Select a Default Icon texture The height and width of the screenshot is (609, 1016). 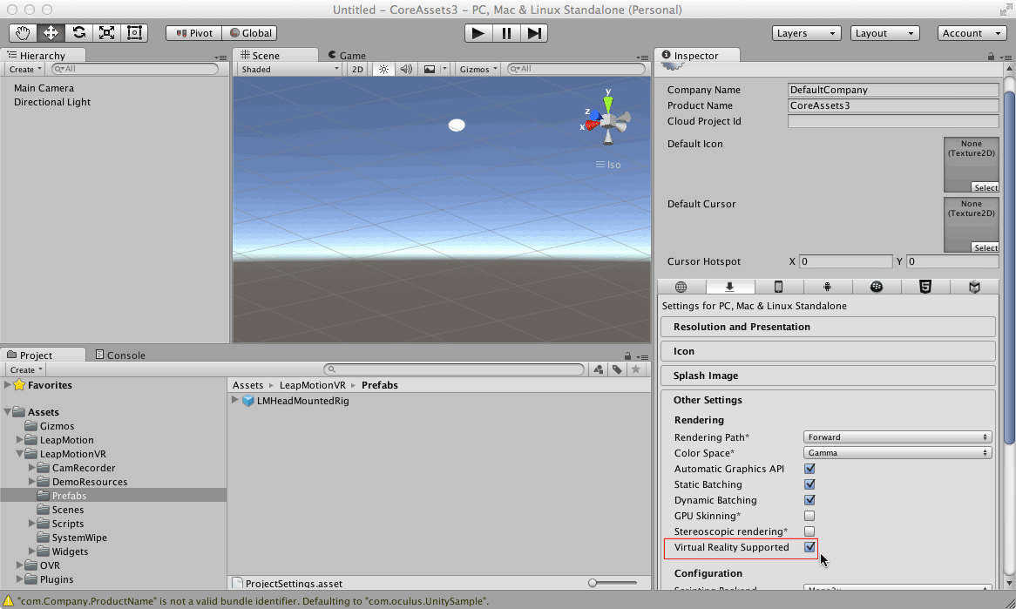click(x=986, y=188)
